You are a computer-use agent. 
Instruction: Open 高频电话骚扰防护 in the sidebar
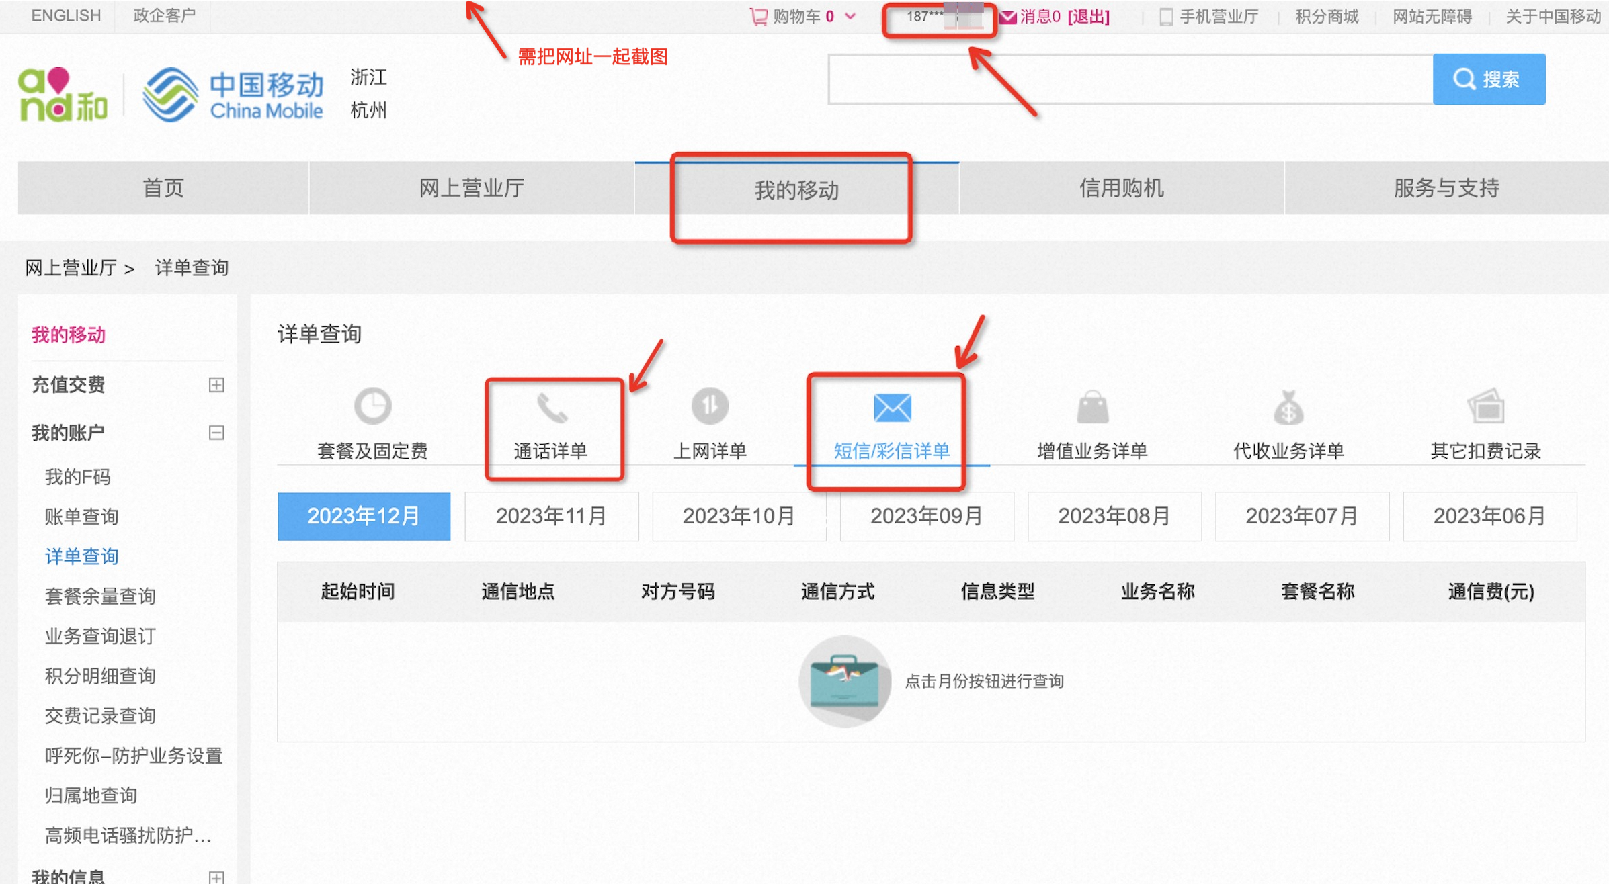[x=128, y=835]
